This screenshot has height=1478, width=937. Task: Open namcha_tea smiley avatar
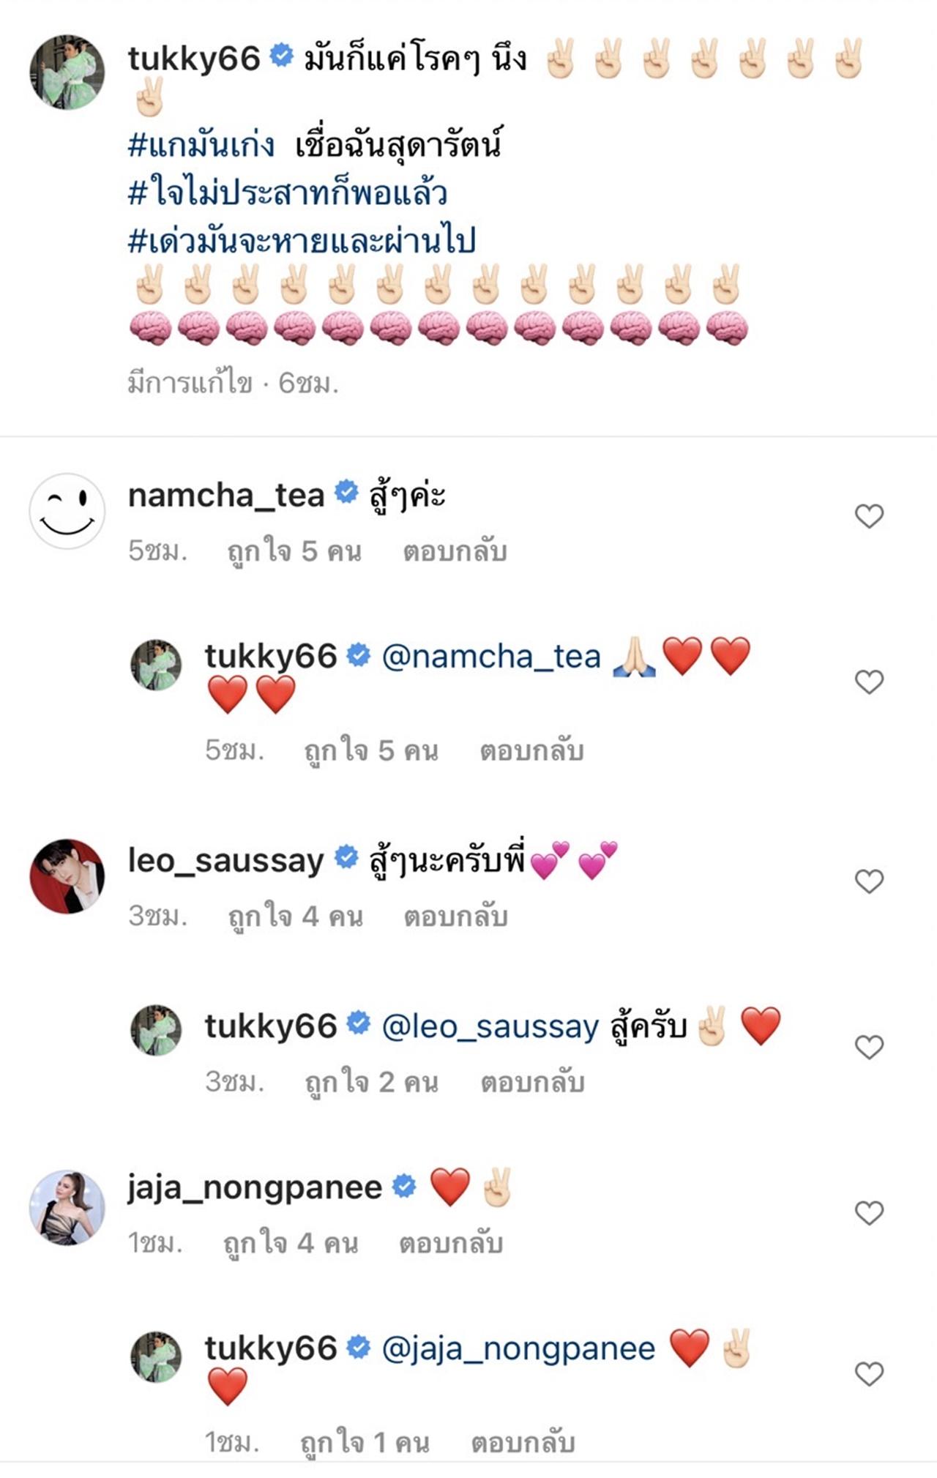coord(67,511)
